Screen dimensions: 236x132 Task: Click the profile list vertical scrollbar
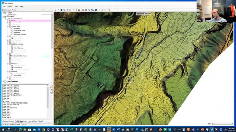pos(48,101)
